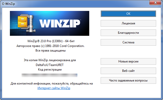
Task: Click the Для контактной инфомации text line
Action: (51, 84)
